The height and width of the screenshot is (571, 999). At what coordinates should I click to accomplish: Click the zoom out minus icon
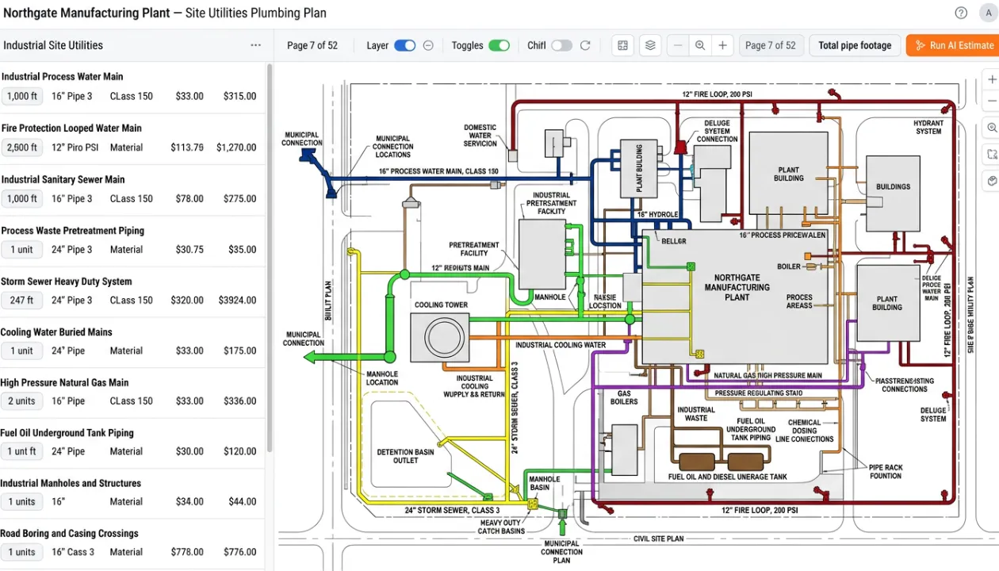coord(678,45)
